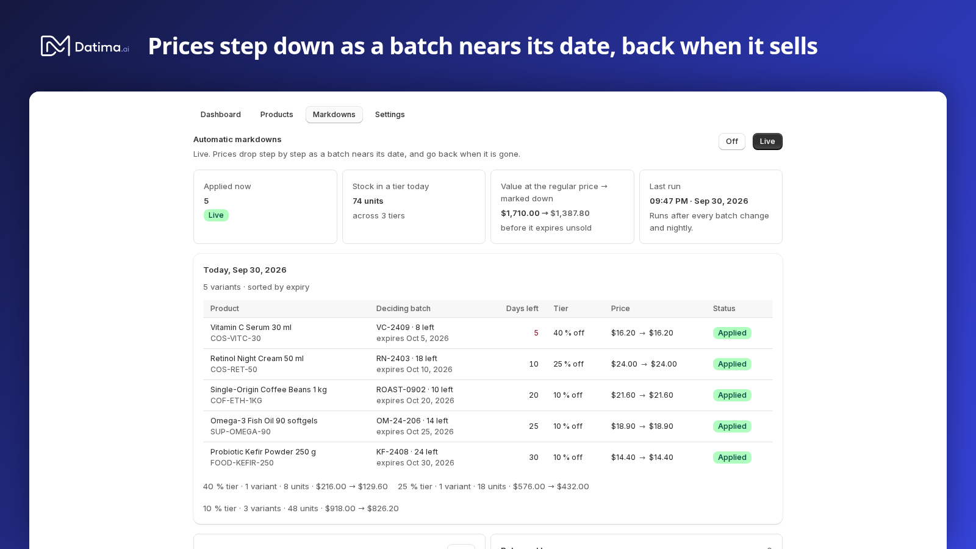Image resolution: width=976 pixels, height=549 pixels.
Task: Click Applied status for Probiotic Kefir Powder
Action: [x=732, y=457]
